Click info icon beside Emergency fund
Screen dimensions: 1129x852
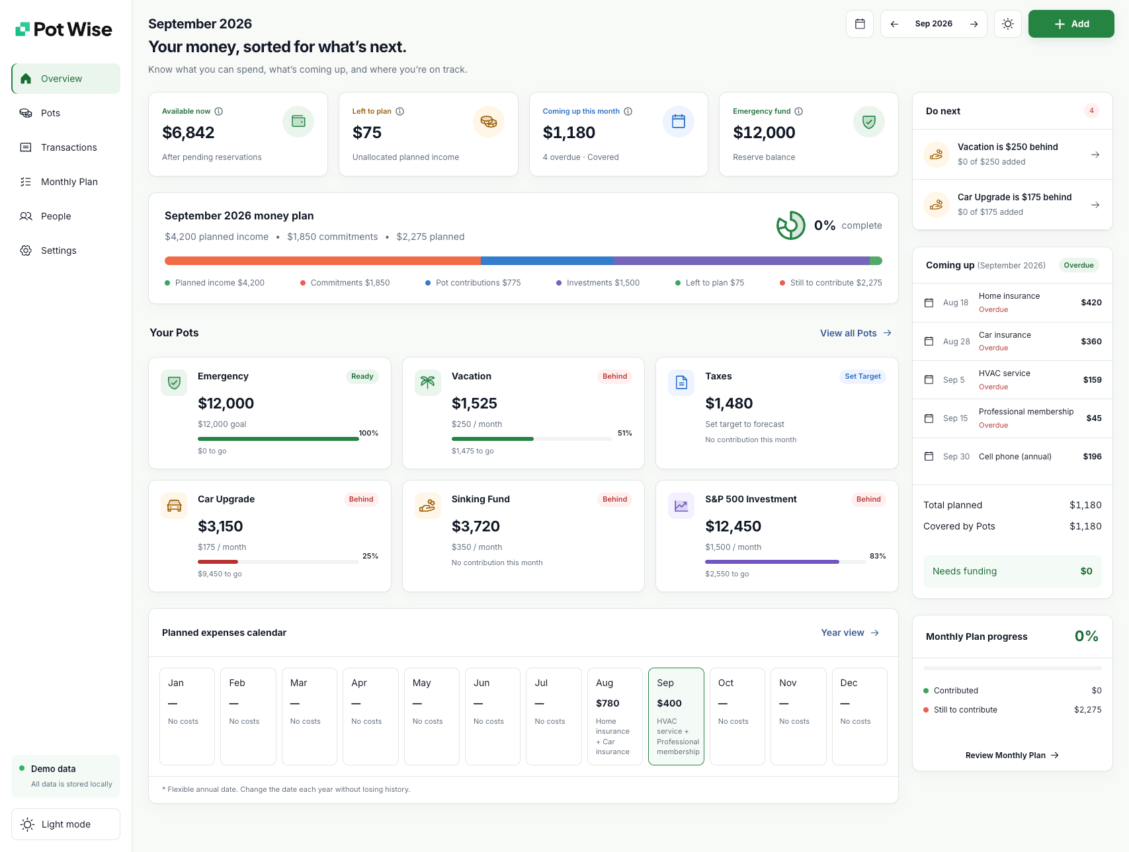click(799, 111)
